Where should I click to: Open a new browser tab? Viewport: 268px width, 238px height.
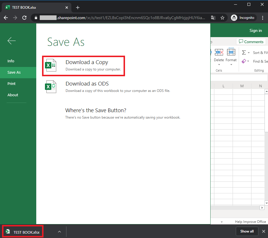tap(78, 8)
